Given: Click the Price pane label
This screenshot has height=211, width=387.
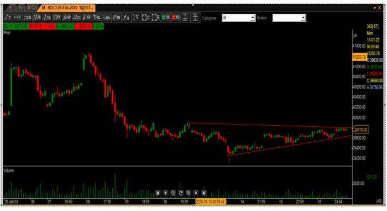Looking at the screenshot, I should coord(7,33).
